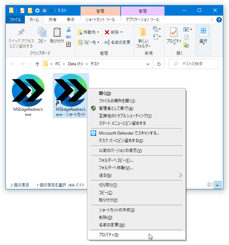Switch to Large icons view in status bar

(x=218, y=185)
